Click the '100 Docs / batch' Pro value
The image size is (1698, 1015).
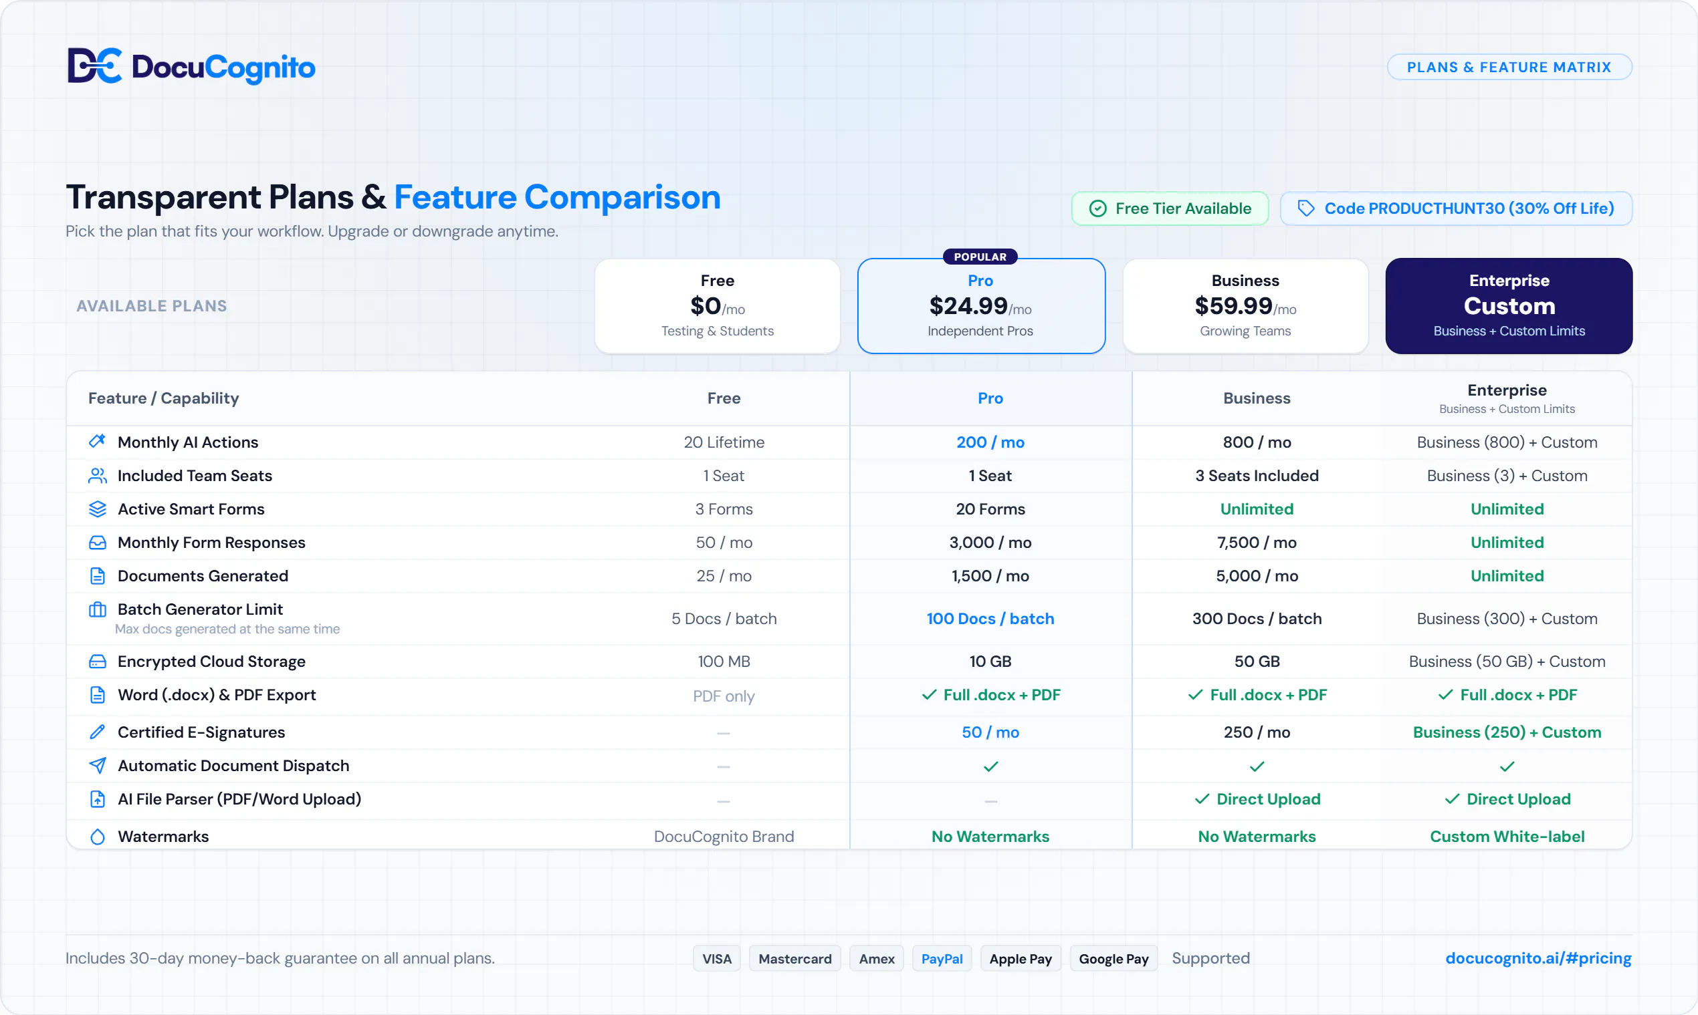[990, 618]
